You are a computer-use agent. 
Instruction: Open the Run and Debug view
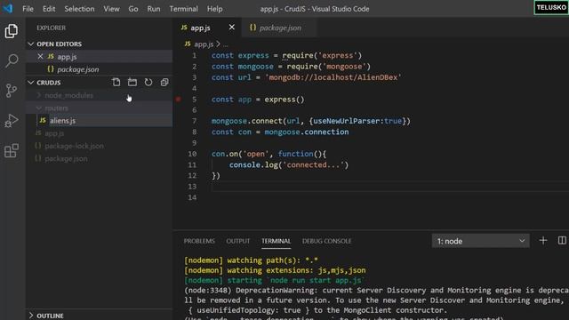12,121
